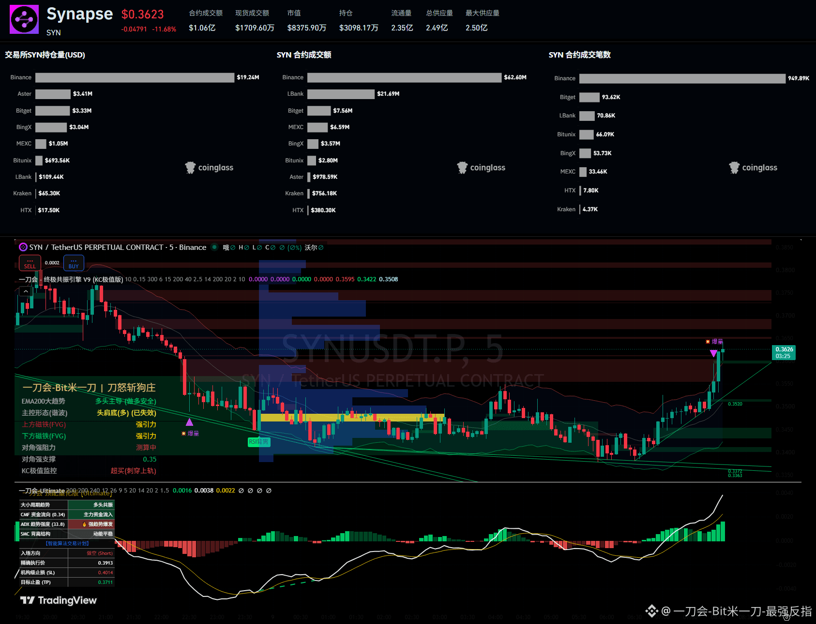Click the 【智能算法交易计划】 header
This screenshot has width=816, height=624.
click(67, 543)
